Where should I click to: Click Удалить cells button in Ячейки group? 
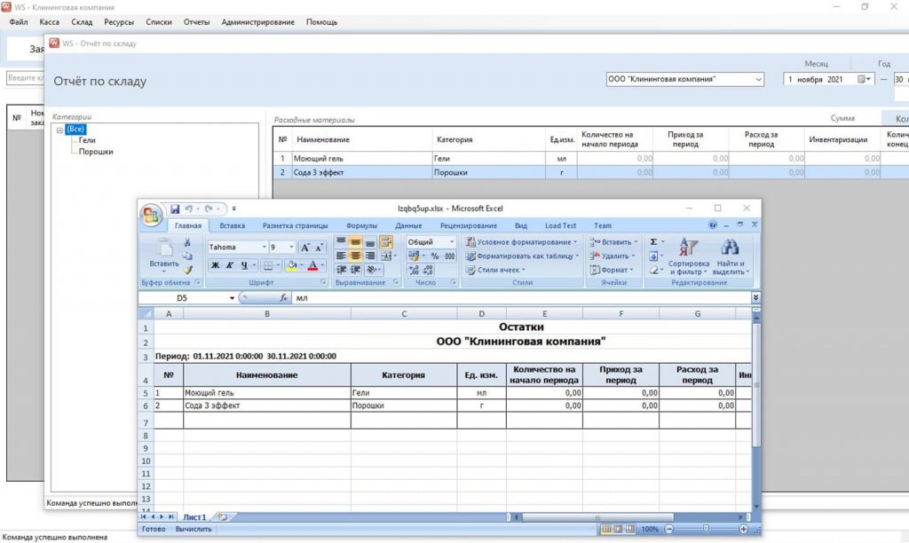coord(613,256)
